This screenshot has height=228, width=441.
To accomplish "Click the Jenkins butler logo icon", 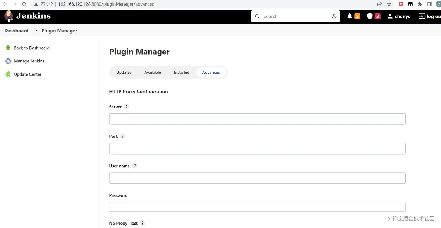I will coord(9,16).
